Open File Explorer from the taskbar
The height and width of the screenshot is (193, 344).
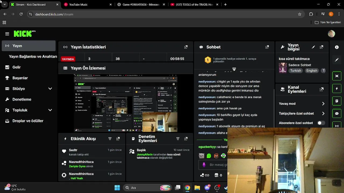[x=197, y=188]
